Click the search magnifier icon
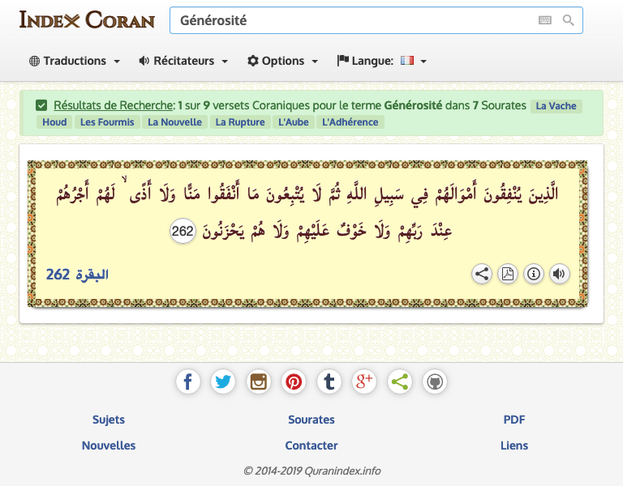 (568, 20)
